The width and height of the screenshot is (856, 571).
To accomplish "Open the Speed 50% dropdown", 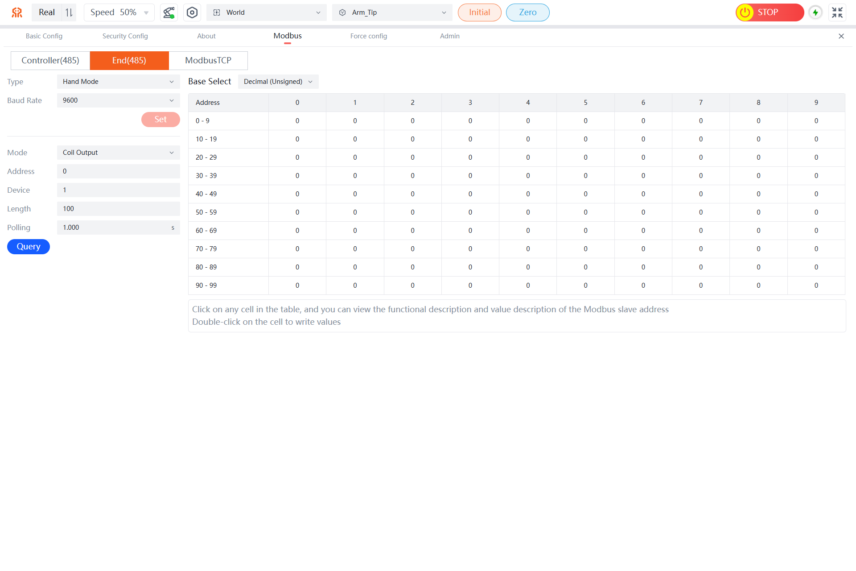I will pyautogui.click(x=119, y=12).
